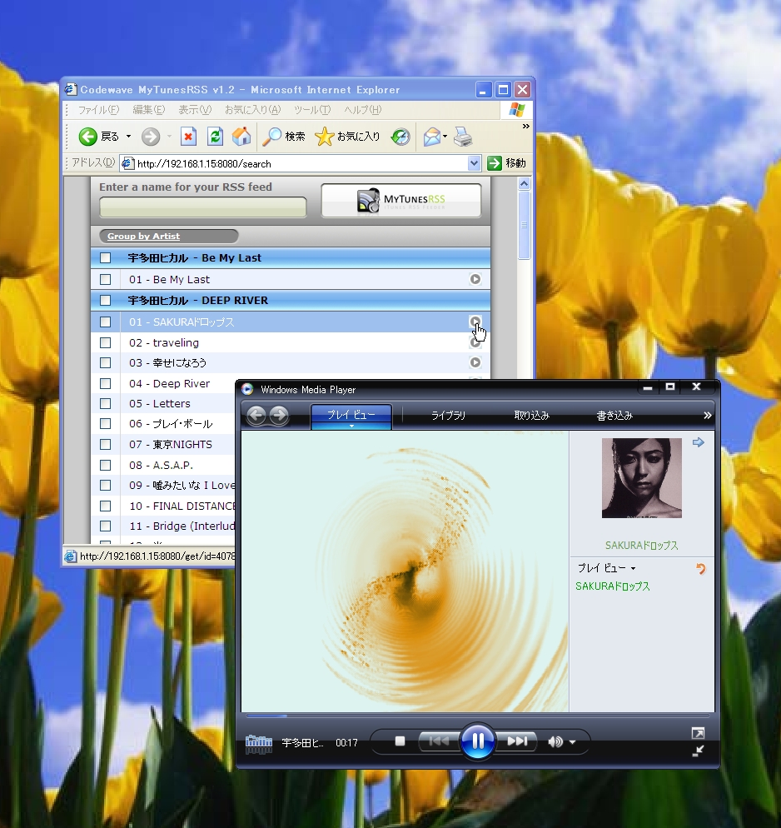Expand the Media Player tabs overflow chevron
The height and width of the screenshot is (828, 781).
click(707, 416)
